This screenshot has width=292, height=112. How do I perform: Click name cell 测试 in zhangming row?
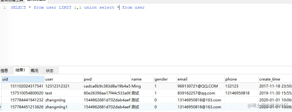pos(142,100)
